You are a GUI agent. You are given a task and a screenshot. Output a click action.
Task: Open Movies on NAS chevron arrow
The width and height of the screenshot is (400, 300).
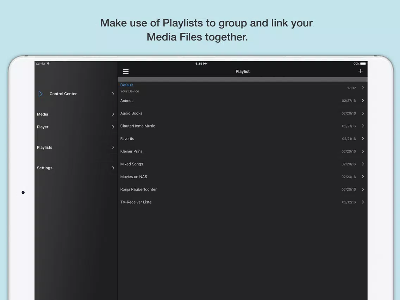point(363,176)
